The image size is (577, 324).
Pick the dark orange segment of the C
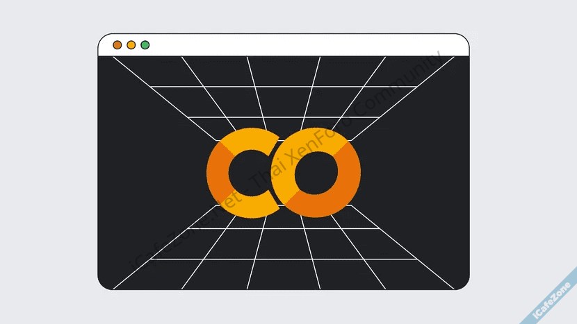click(218, 173)
